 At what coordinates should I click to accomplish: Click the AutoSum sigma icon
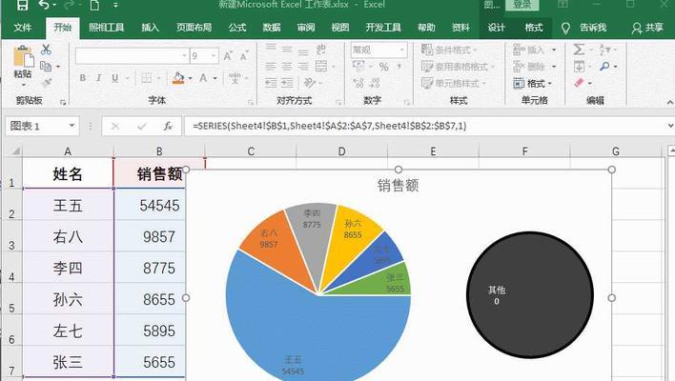[579, 50]
